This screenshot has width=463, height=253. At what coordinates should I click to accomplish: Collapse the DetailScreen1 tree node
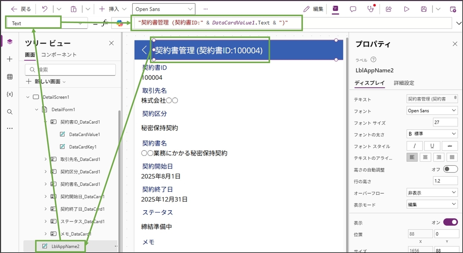(x=28, y=97)
